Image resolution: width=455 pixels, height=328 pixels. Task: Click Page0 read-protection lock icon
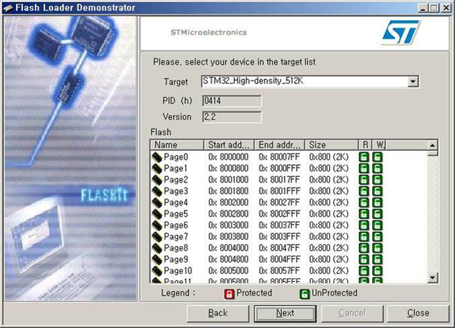(x=364, y=157)
